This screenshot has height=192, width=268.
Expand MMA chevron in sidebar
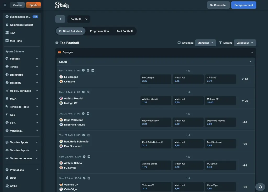pos(37,99)
